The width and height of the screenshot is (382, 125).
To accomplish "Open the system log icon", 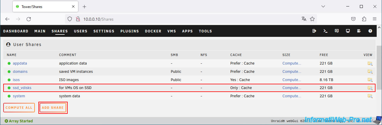I will click(x=359, y=31).
